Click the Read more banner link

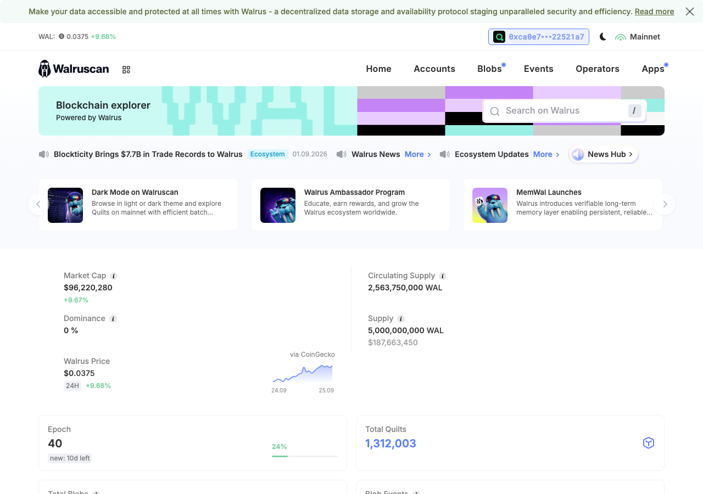[x=654, y=12]
